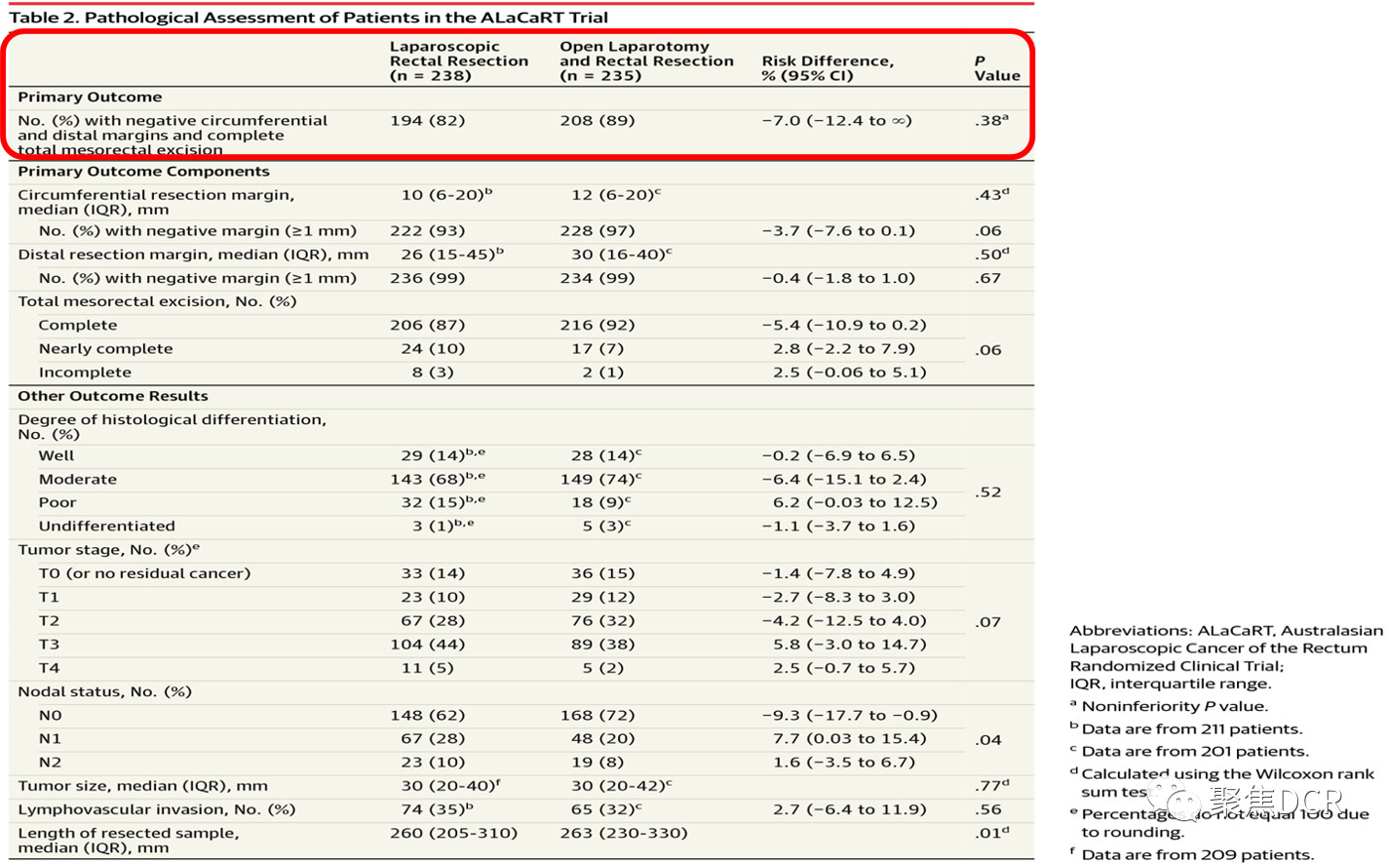1388x863 pixels.
Task: Click the P Value column header
Action: click(x=996, y=68)
